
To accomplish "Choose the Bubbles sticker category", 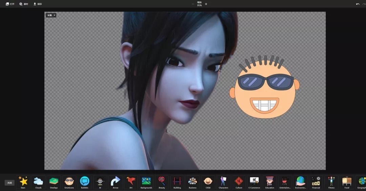I will pyautogui.click(x=84, y=182).
